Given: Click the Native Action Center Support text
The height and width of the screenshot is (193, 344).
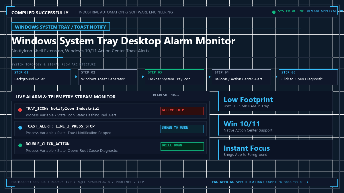Looking at the screenshot, I should [x=248, y=130].
